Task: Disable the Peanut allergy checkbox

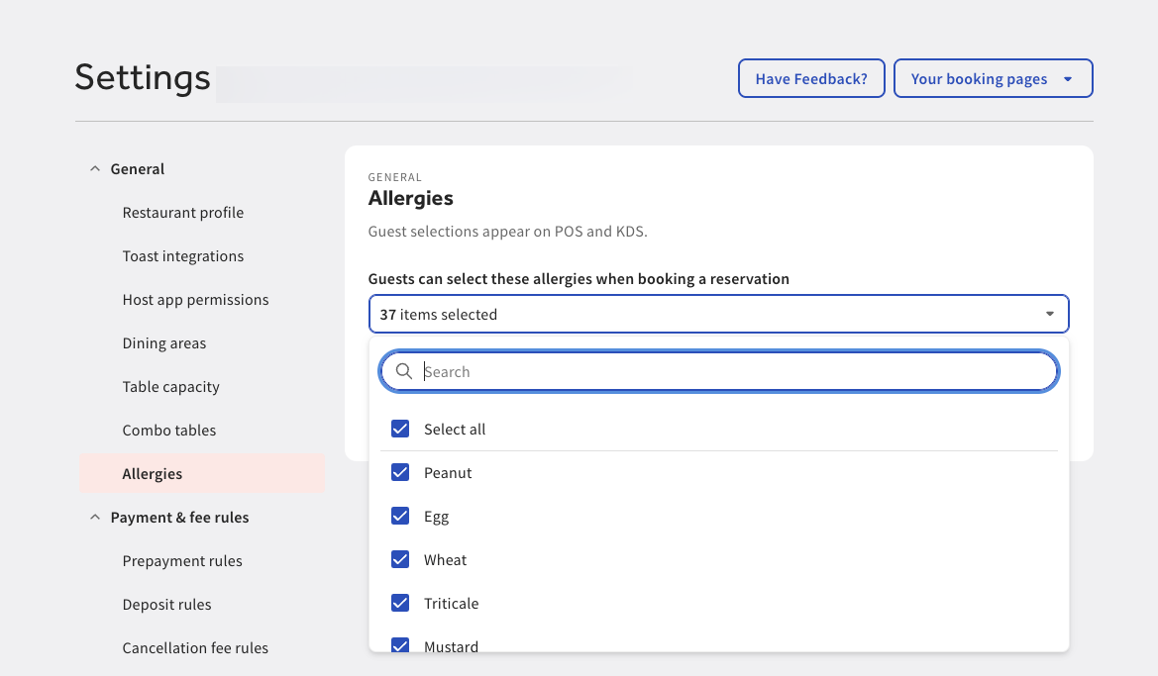Action: [x=400, y=472]
